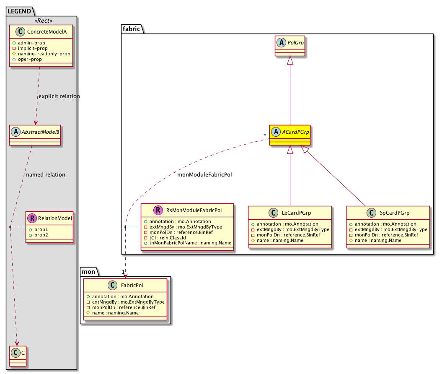This screenshot has height=374, width=442.
Task: Select the fabric package tab
Action: tap(132, 29)
